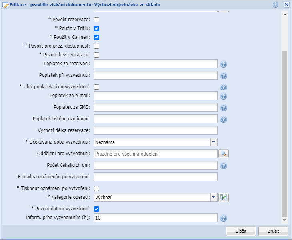Enable the Povolit rezervace checkbox

point(96,20)
